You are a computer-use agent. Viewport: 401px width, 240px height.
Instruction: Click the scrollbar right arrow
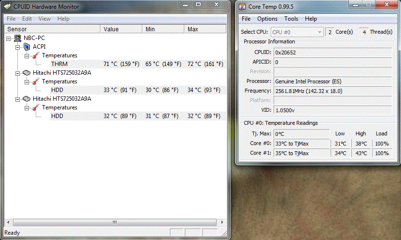[221, 222]
